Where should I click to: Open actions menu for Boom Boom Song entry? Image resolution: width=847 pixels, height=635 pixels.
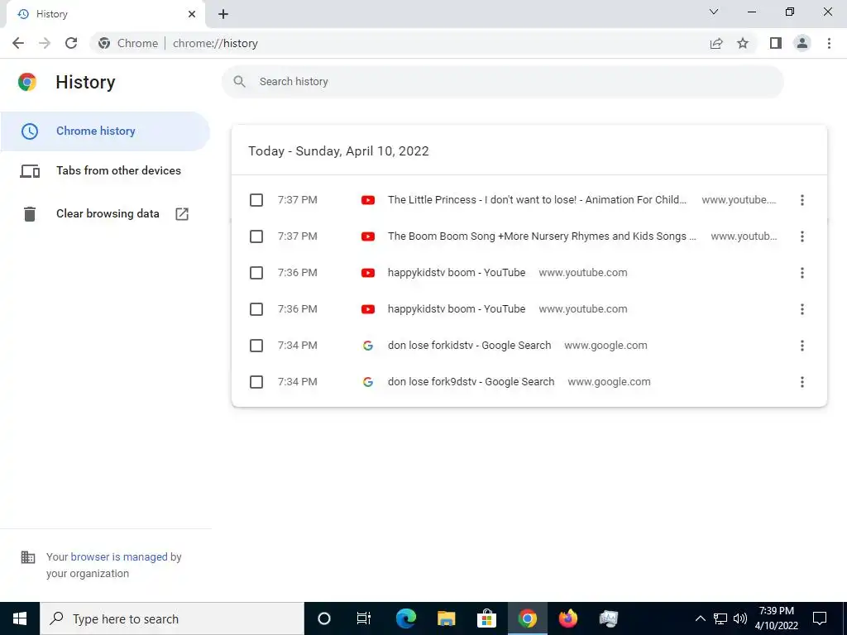click(x=802, y=236)
